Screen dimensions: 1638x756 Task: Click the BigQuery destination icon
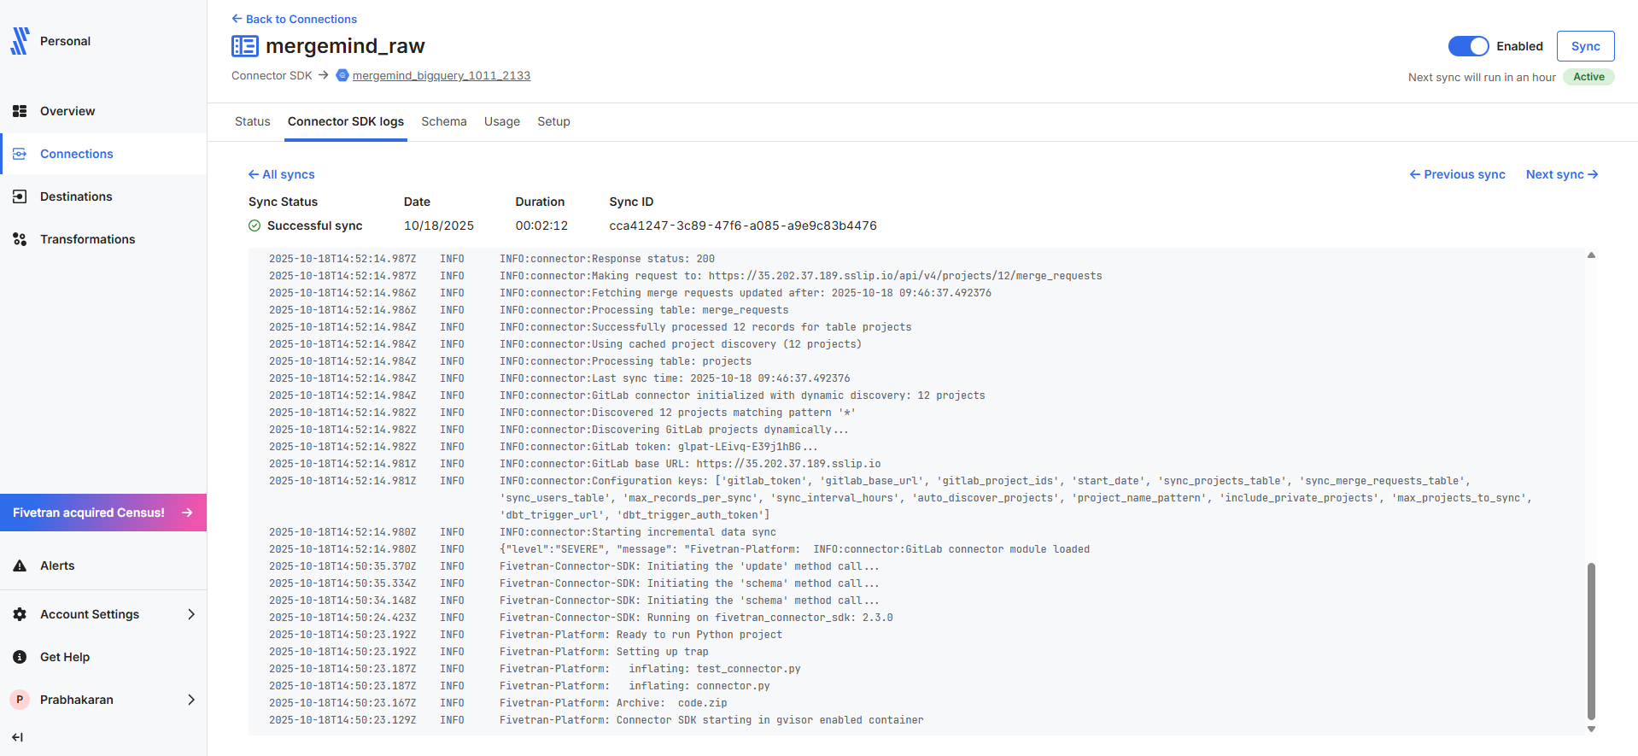342,75
